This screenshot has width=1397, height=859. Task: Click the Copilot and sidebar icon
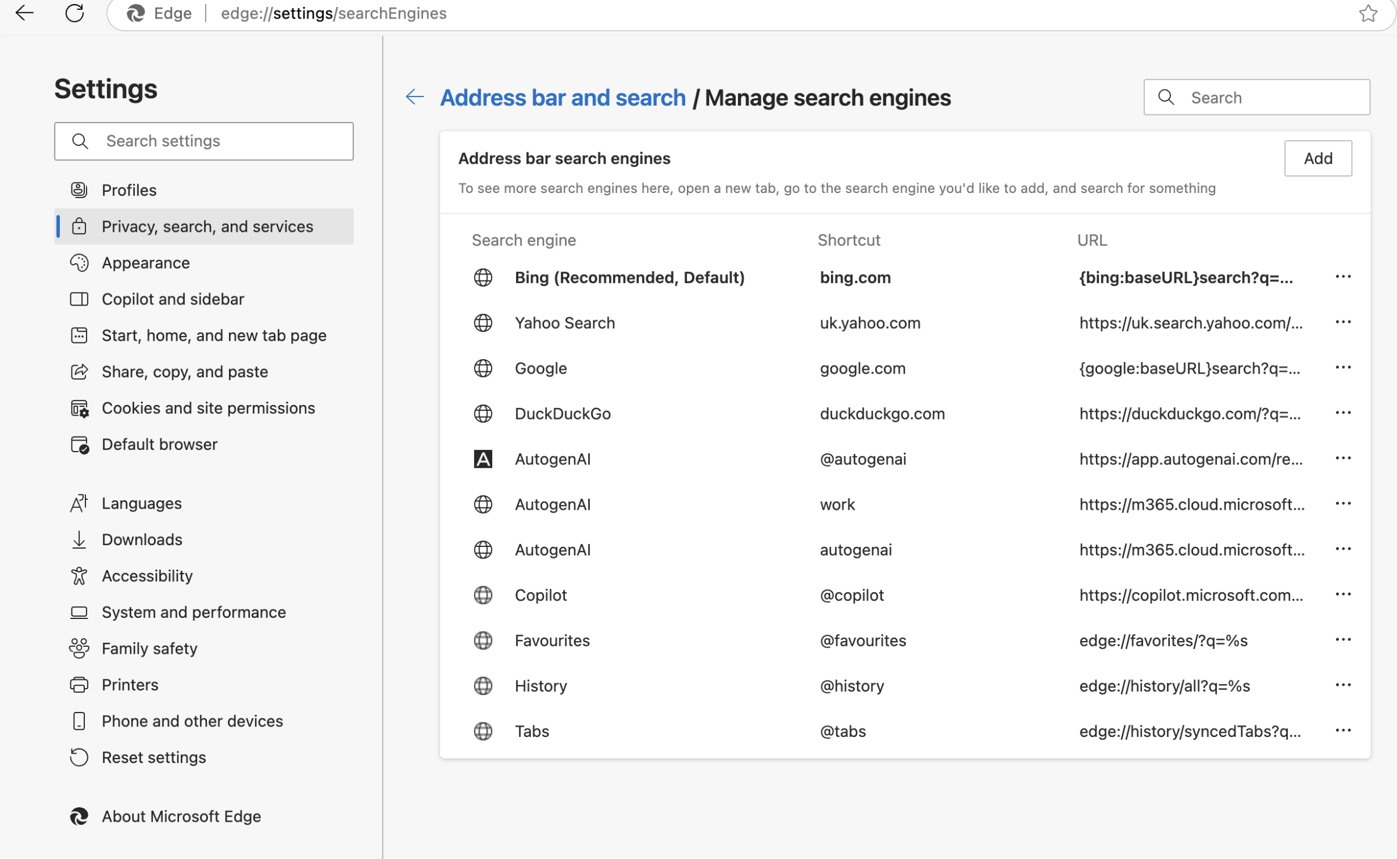(x=79, y=299)
